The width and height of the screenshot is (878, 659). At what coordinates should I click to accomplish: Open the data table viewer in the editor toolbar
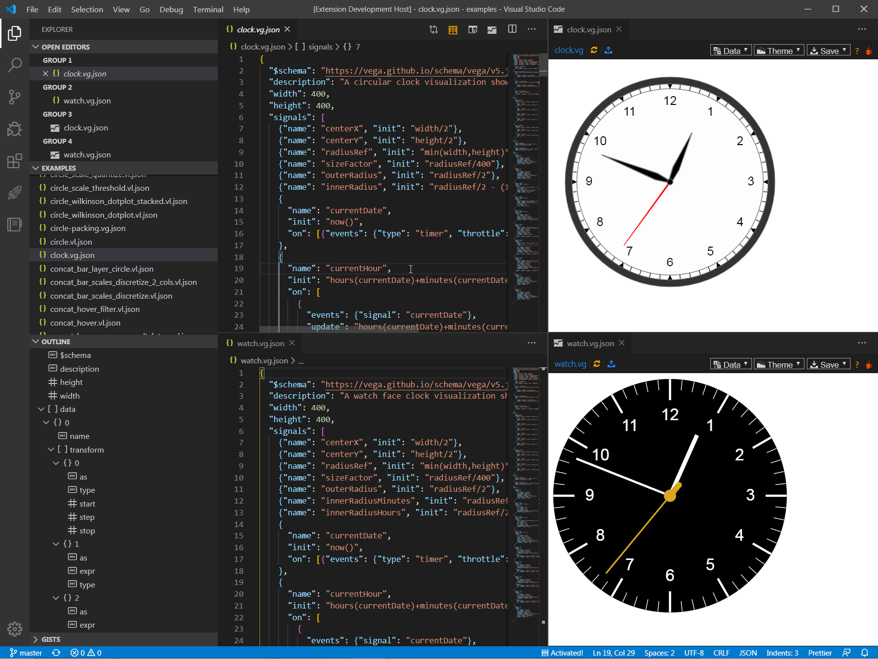point(453,29)
